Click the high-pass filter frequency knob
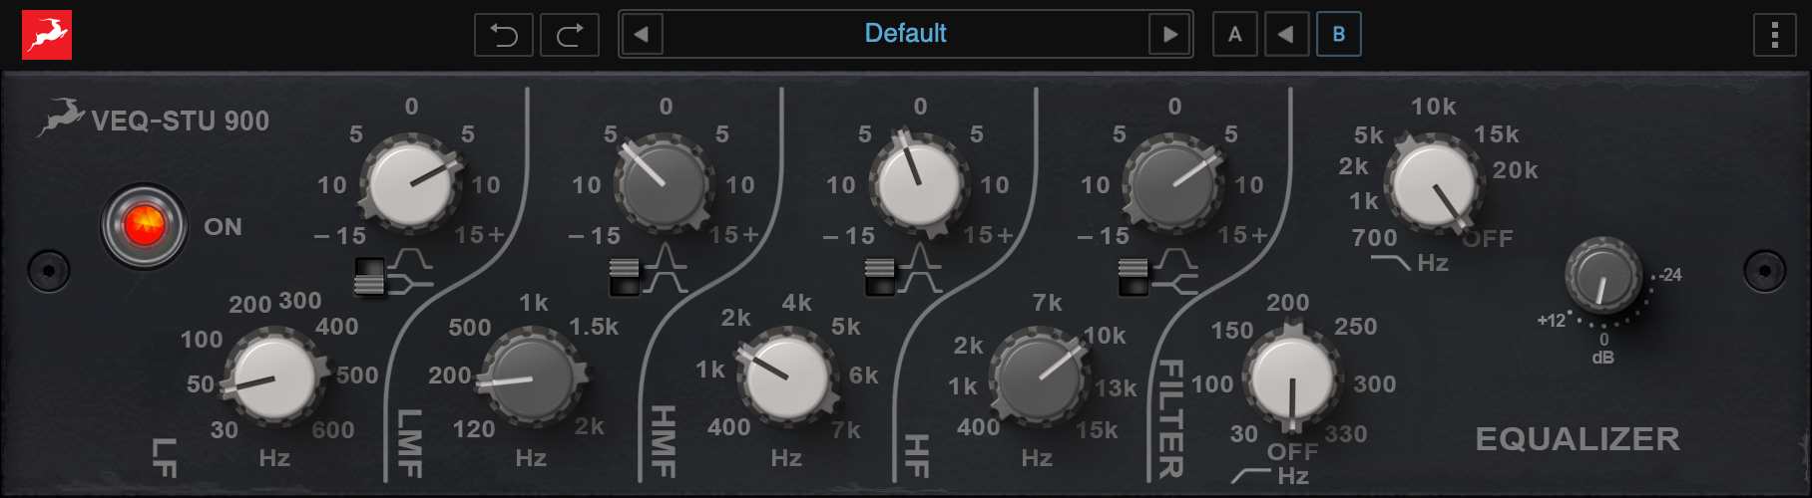The height and width of the screenshot is (498, 1812). point(1291,378)
